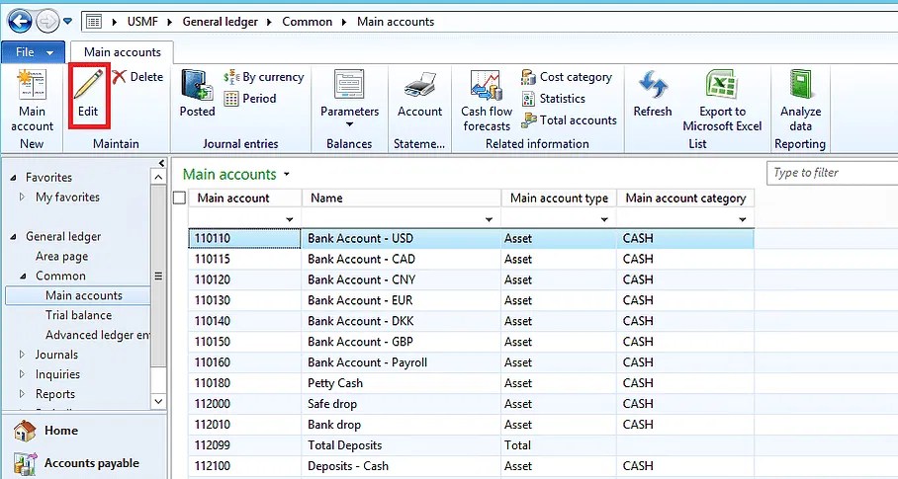Click Export to Microsoft Excel icon
The width and height of the screenshot is (898, 479).
(x=722, y=85)
